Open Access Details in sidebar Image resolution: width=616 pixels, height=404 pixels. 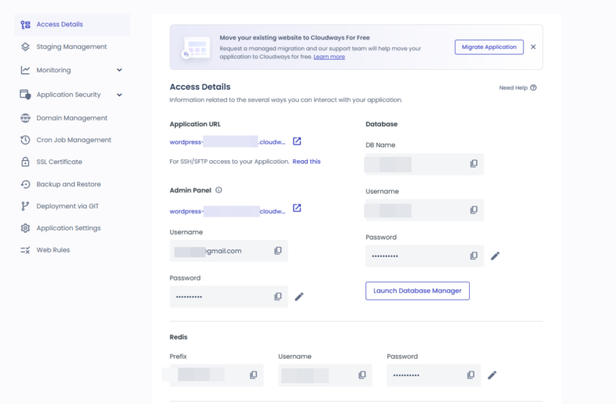pyautogui.click(x=72, y=24)
